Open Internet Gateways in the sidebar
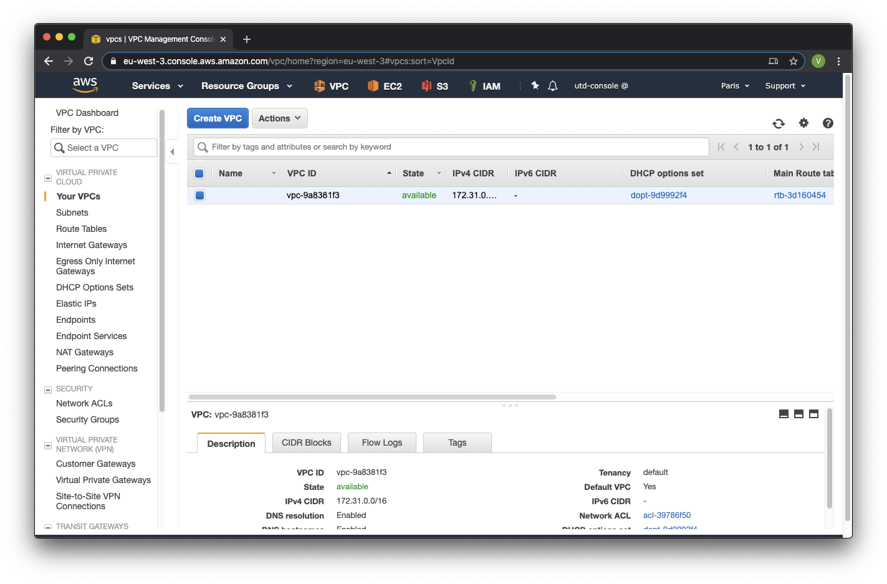This screenshot has height=584, width=887. pos(92,245)
